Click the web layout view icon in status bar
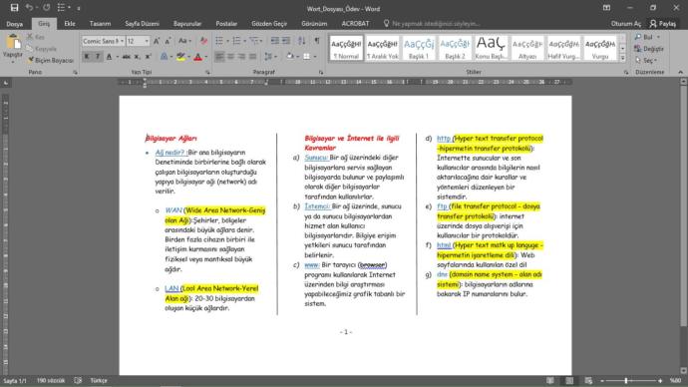 (x=588, y=380)
